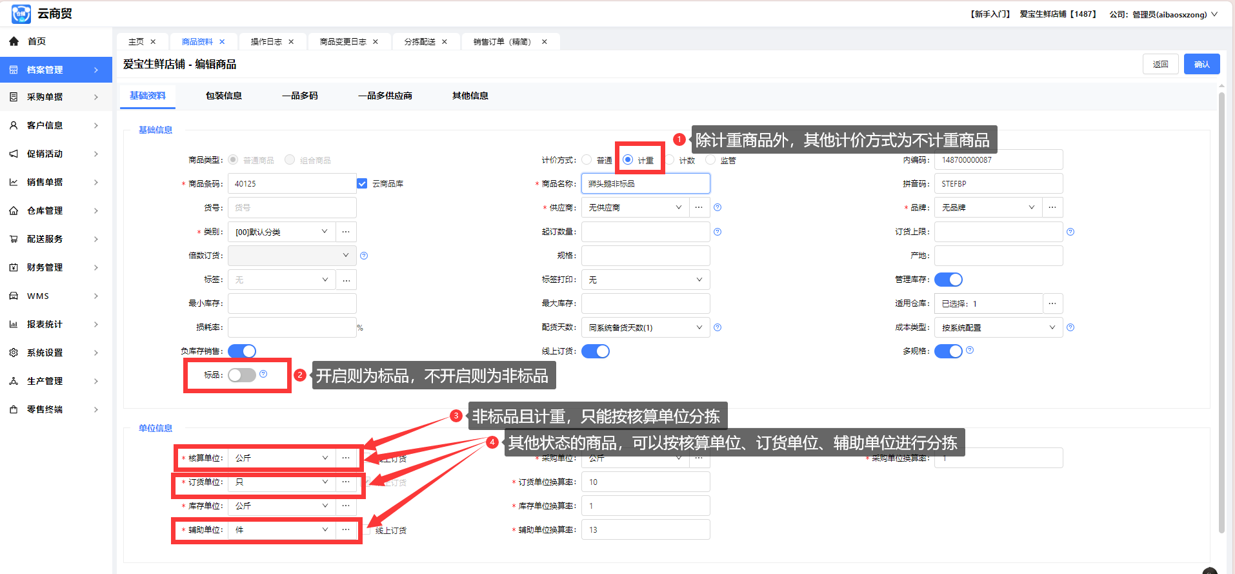
Task: Close the 操作日志 tab
Action: 291,42
